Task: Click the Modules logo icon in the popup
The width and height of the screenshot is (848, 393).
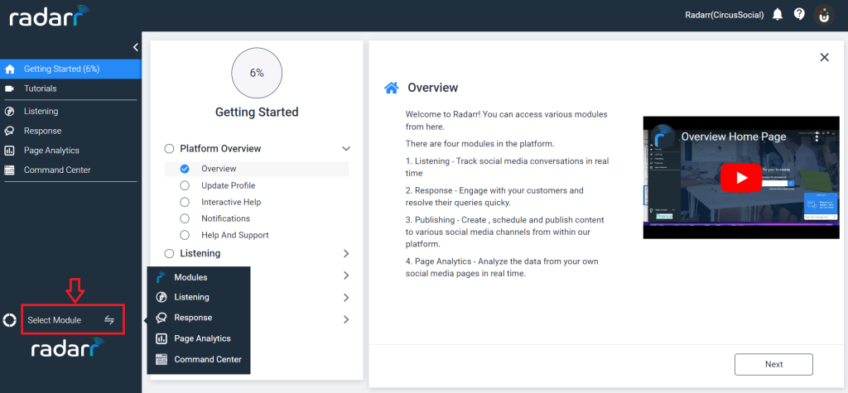Action: (161, 278)
